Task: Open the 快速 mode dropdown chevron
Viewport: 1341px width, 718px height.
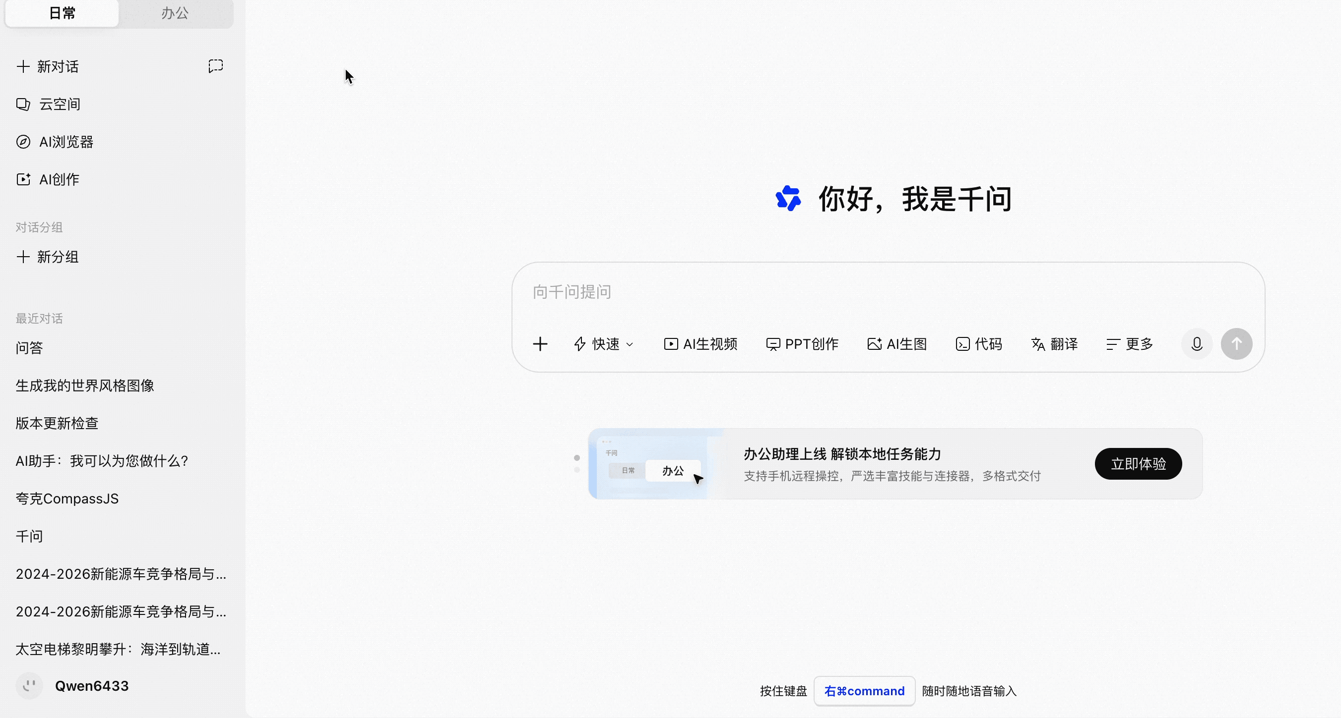Action: (x=630, y=345)
